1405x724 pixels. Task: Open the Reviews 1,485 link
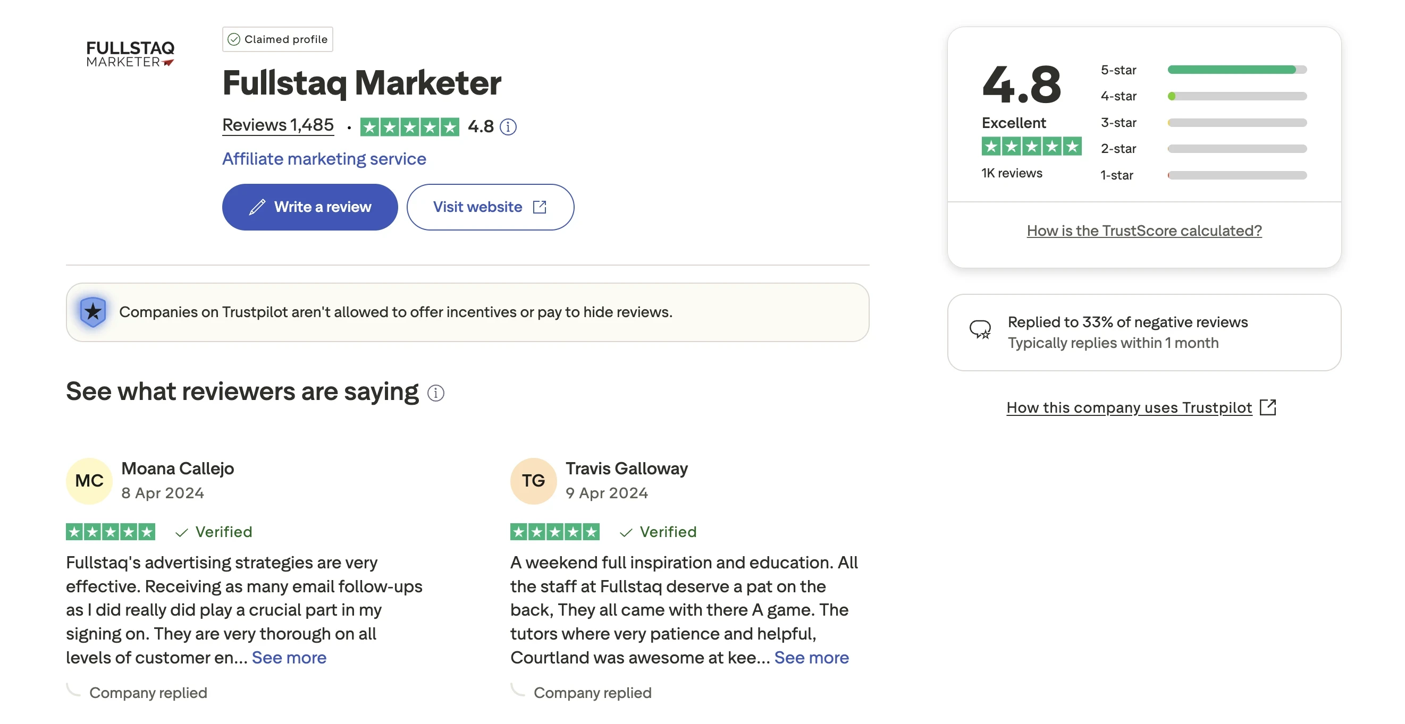click(x=277, y=125)
